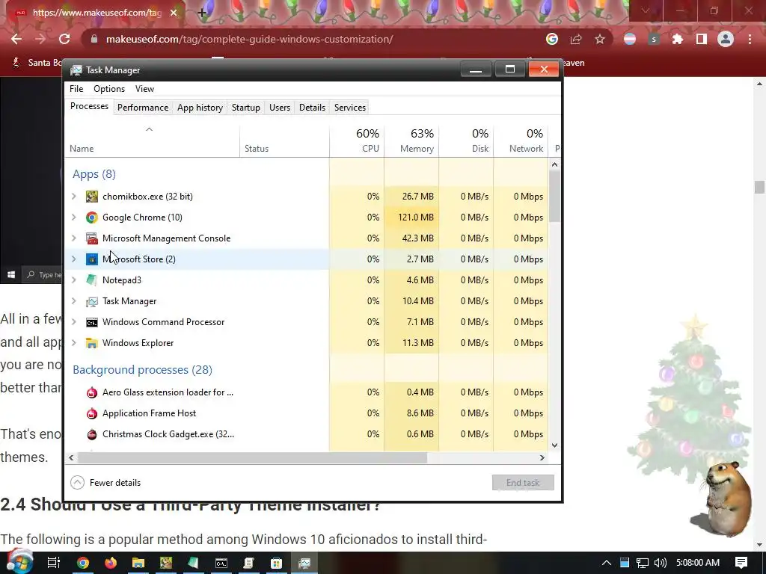The image size is (766, 574).
Task: Sort processes by Memory column header
Action: point(412,141)
